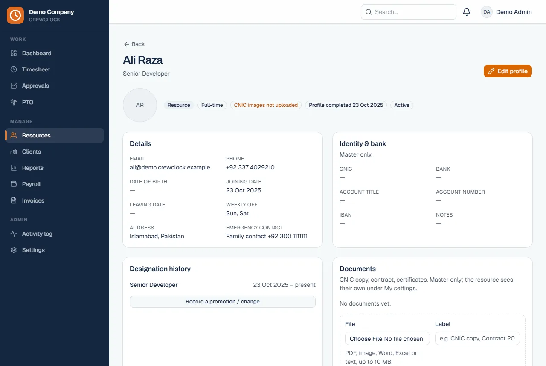The height and width of the screenshot is (366, 546).
Task: Click the back arrow icon
Action: [x=126, y=44]
